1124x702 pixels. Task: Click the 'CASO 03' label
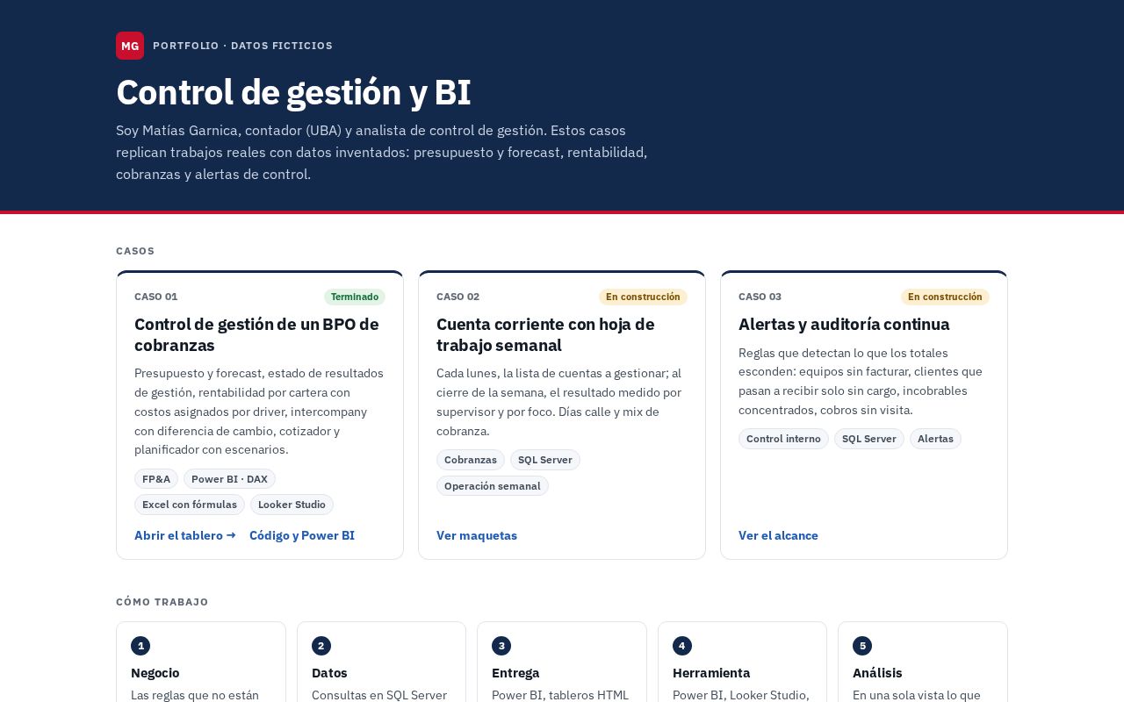[760, 297]
